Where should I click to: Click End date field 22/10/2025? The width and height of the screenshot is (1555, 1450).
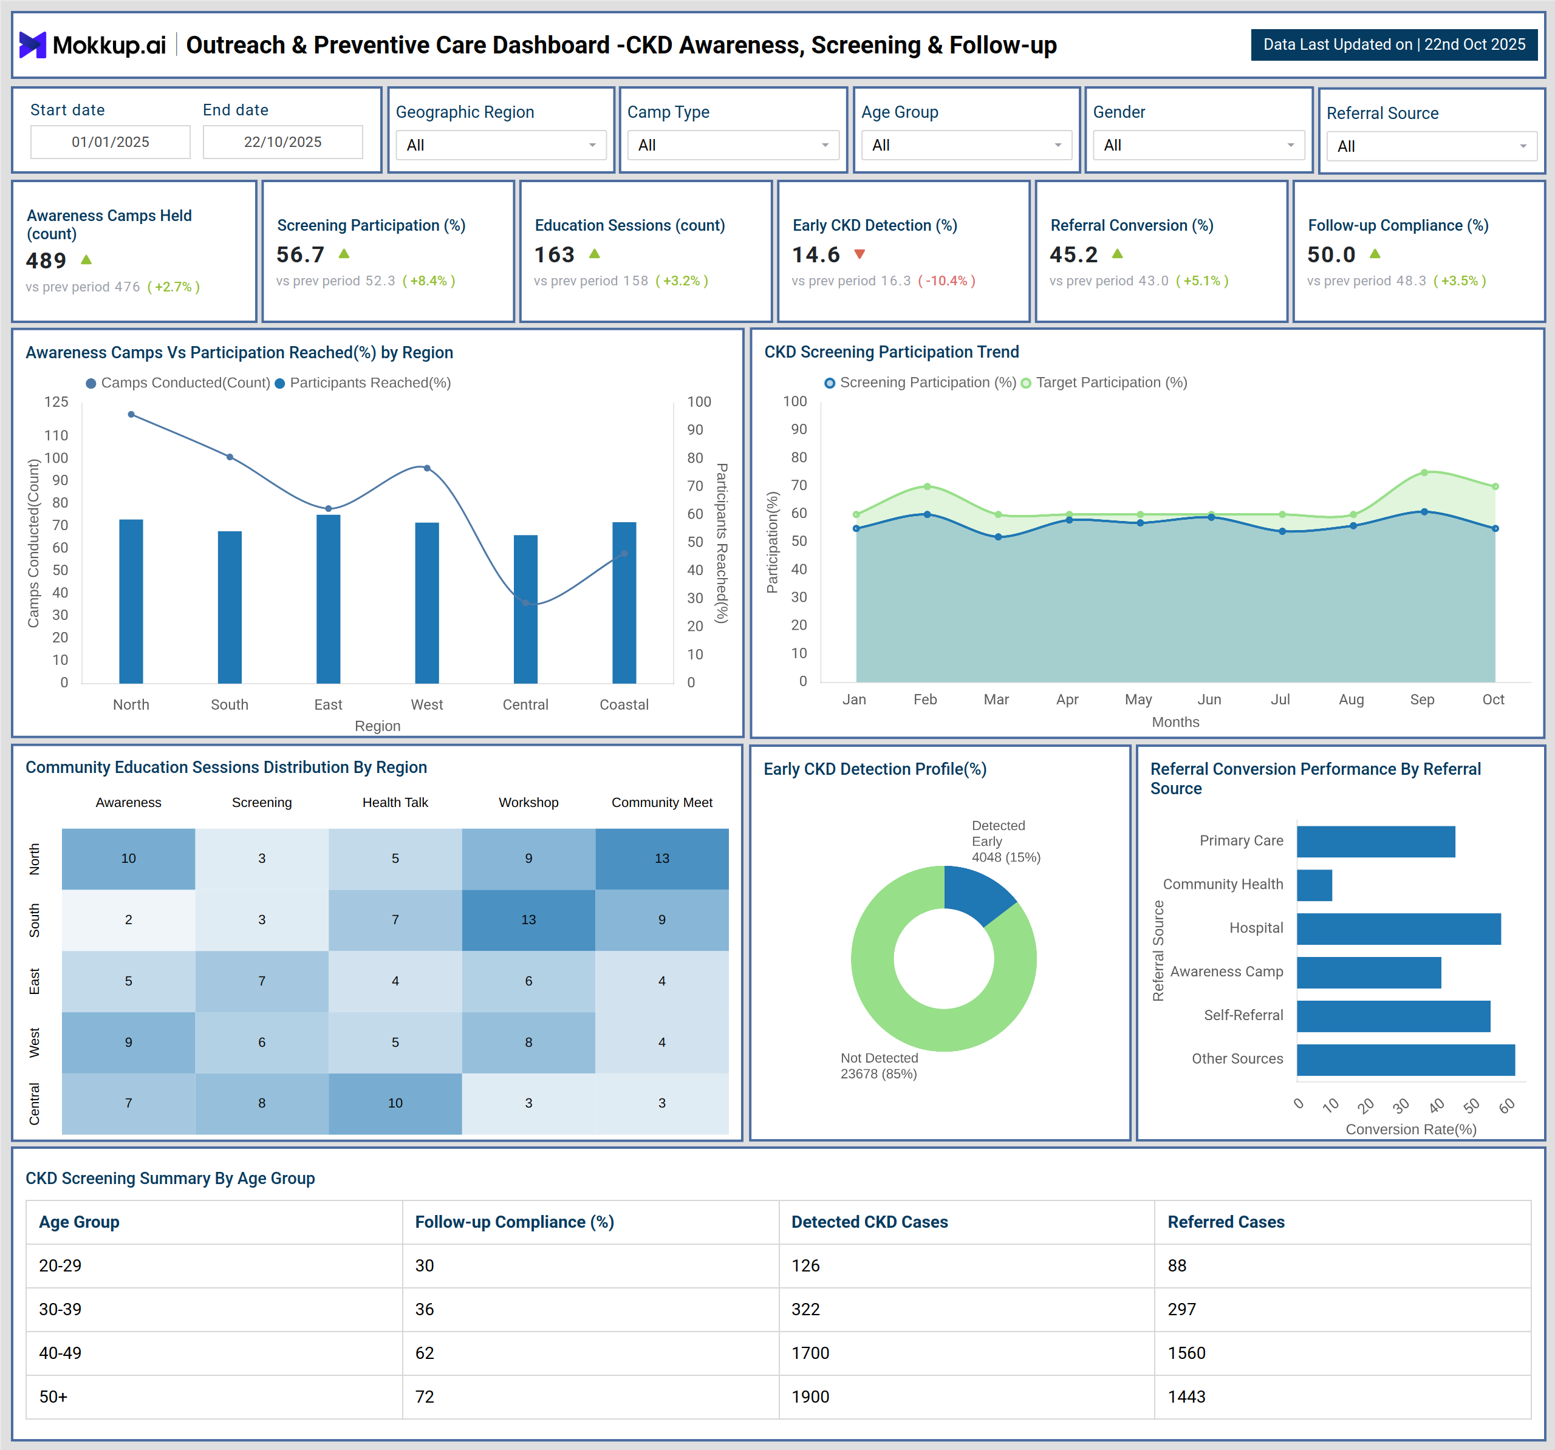pos(282,142)
